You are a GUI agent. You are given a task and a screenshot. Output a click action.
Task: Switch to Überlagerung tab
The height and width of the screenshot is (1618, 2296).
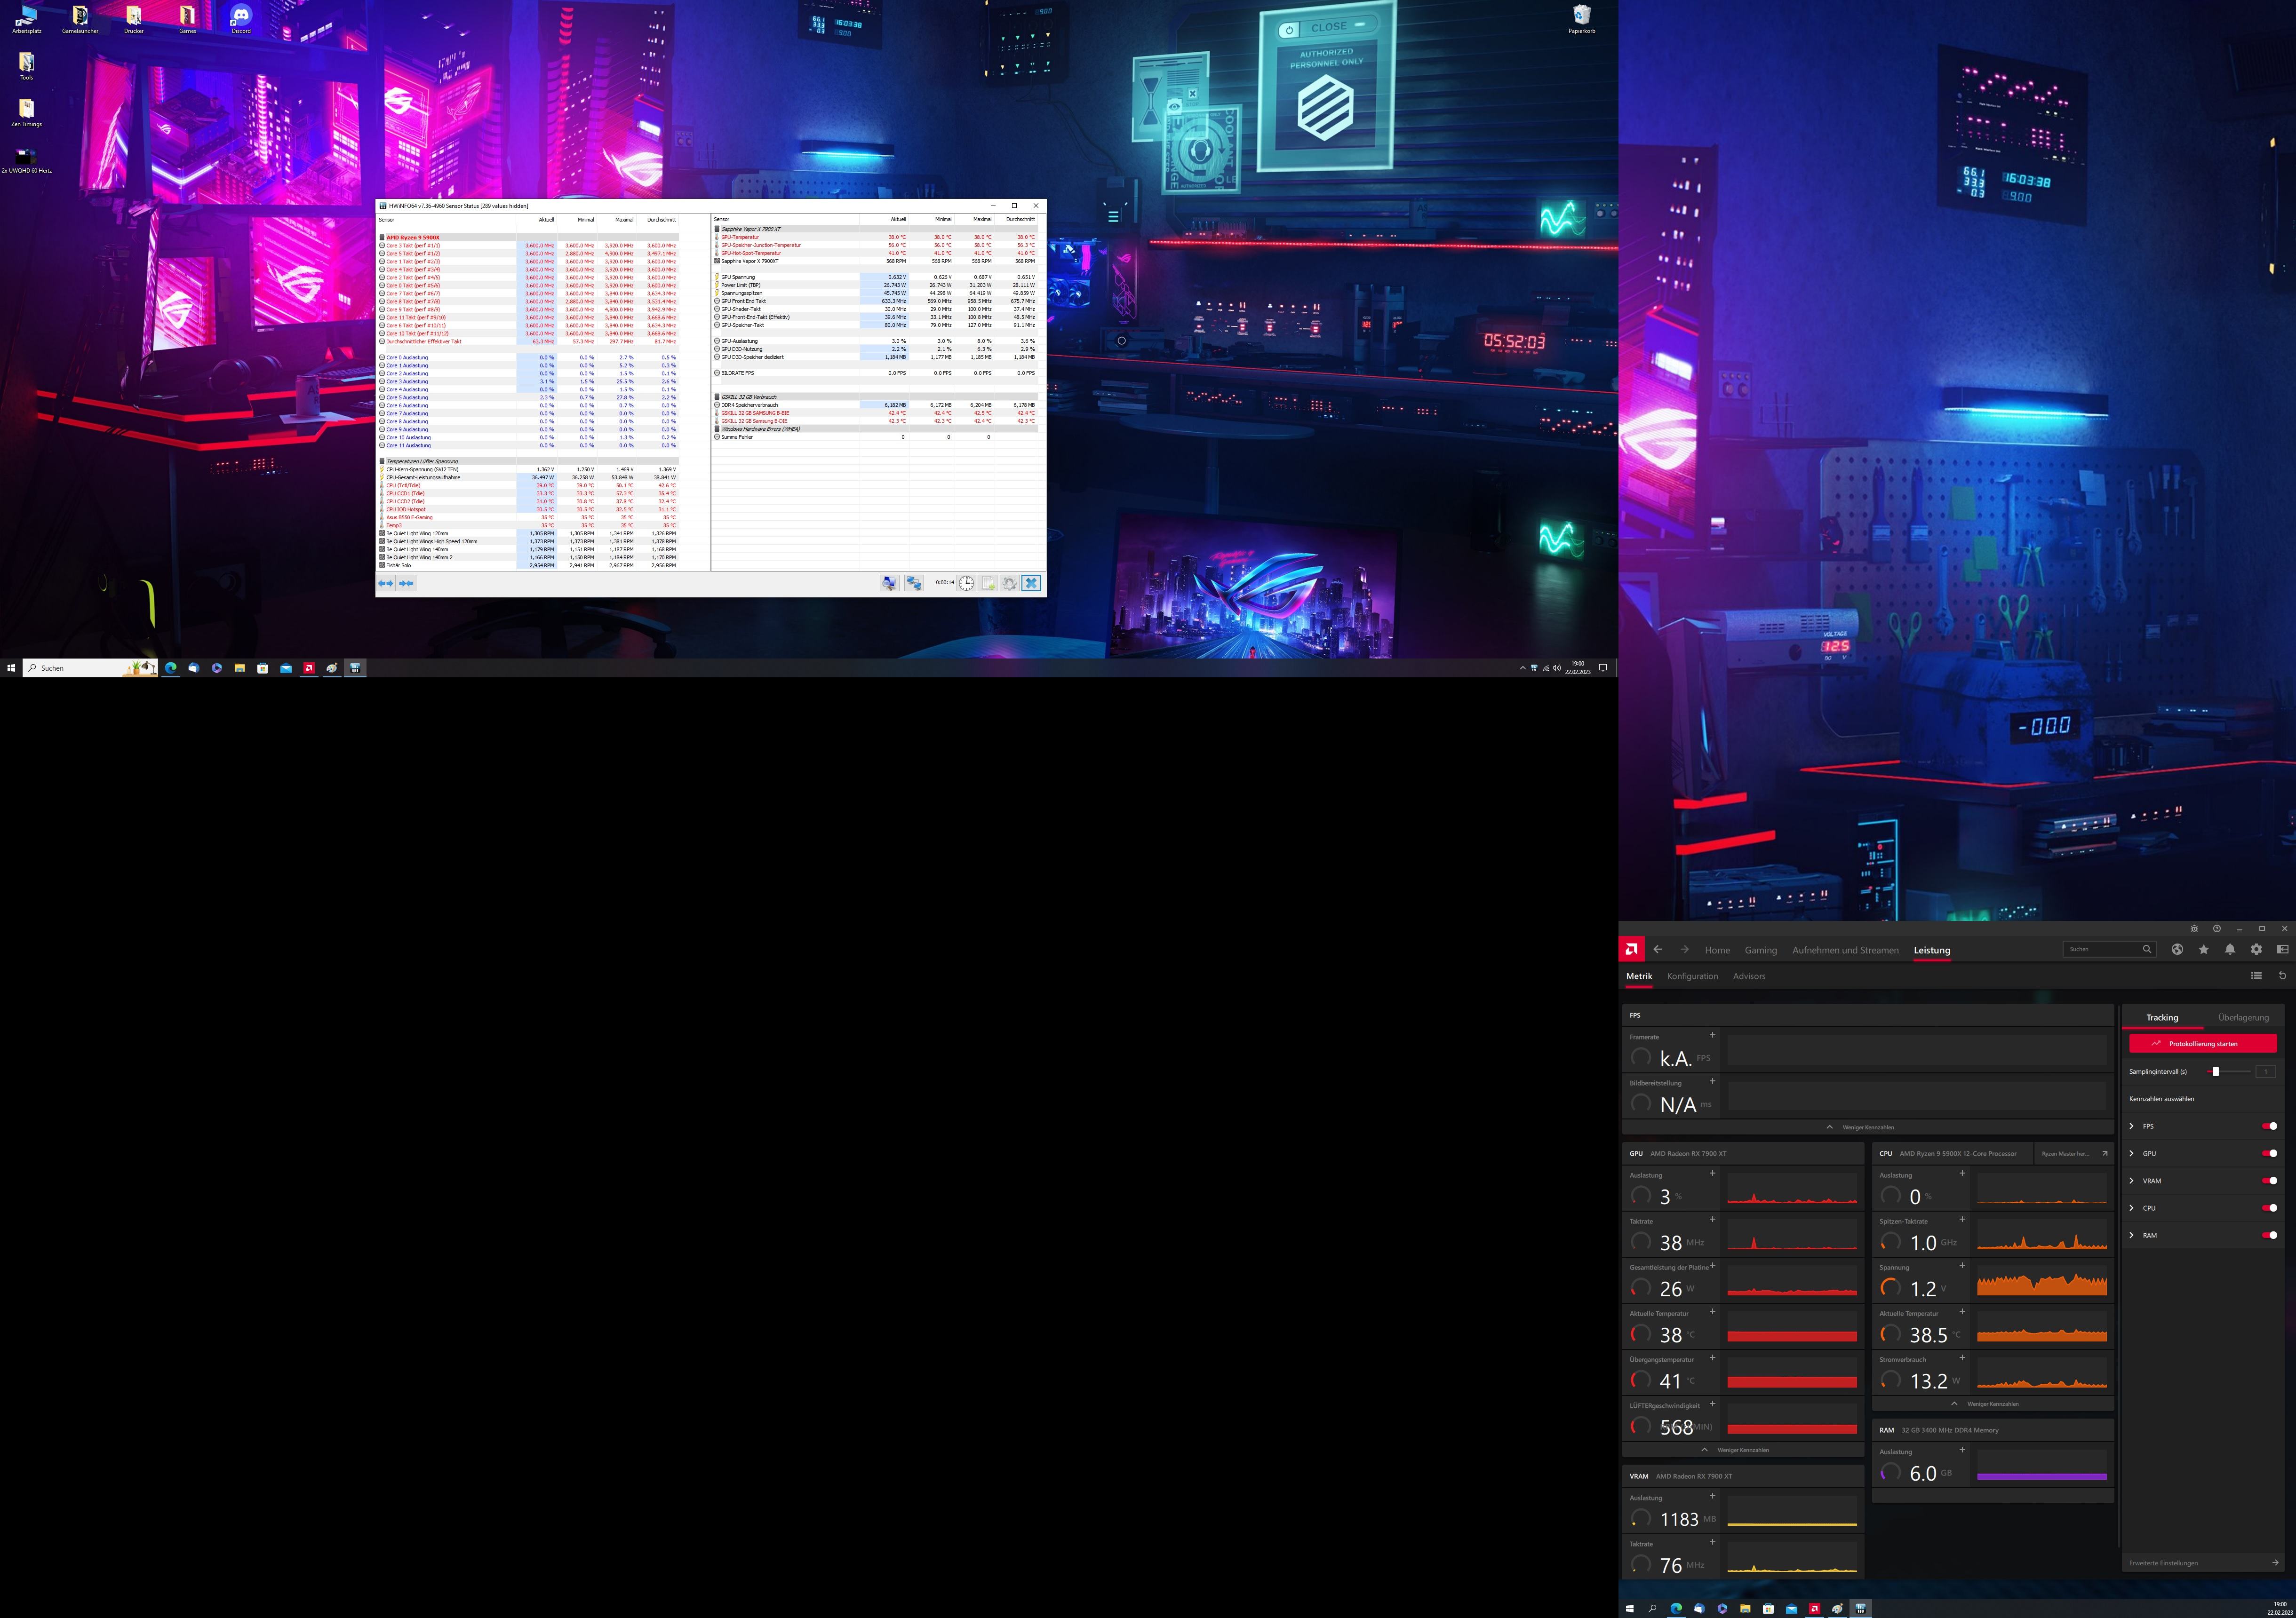[2243, 1017]
